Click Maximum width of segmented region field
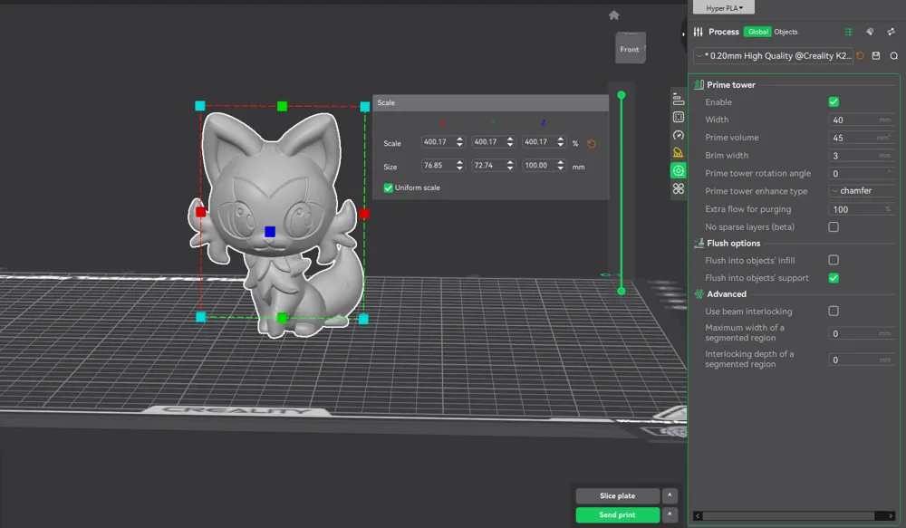Viewport: 906px width, 528px height. [862, 333]
